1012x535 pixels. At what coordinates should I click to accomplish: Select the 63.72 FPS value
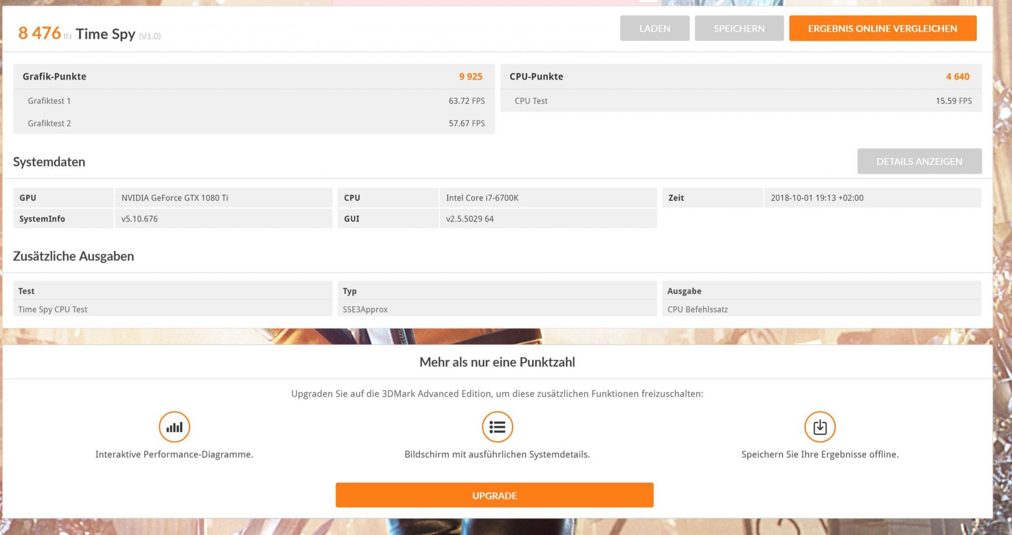(466, 101)
